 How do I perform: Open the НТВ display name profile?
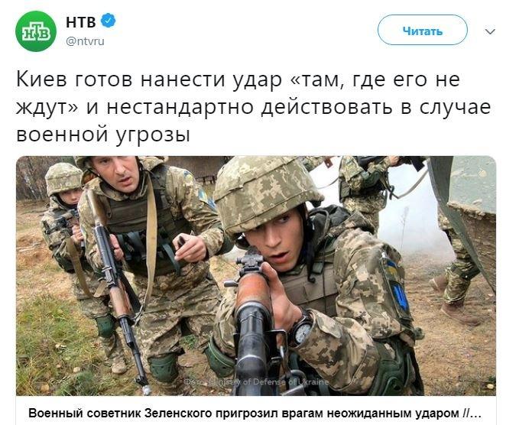click(81, 22)
